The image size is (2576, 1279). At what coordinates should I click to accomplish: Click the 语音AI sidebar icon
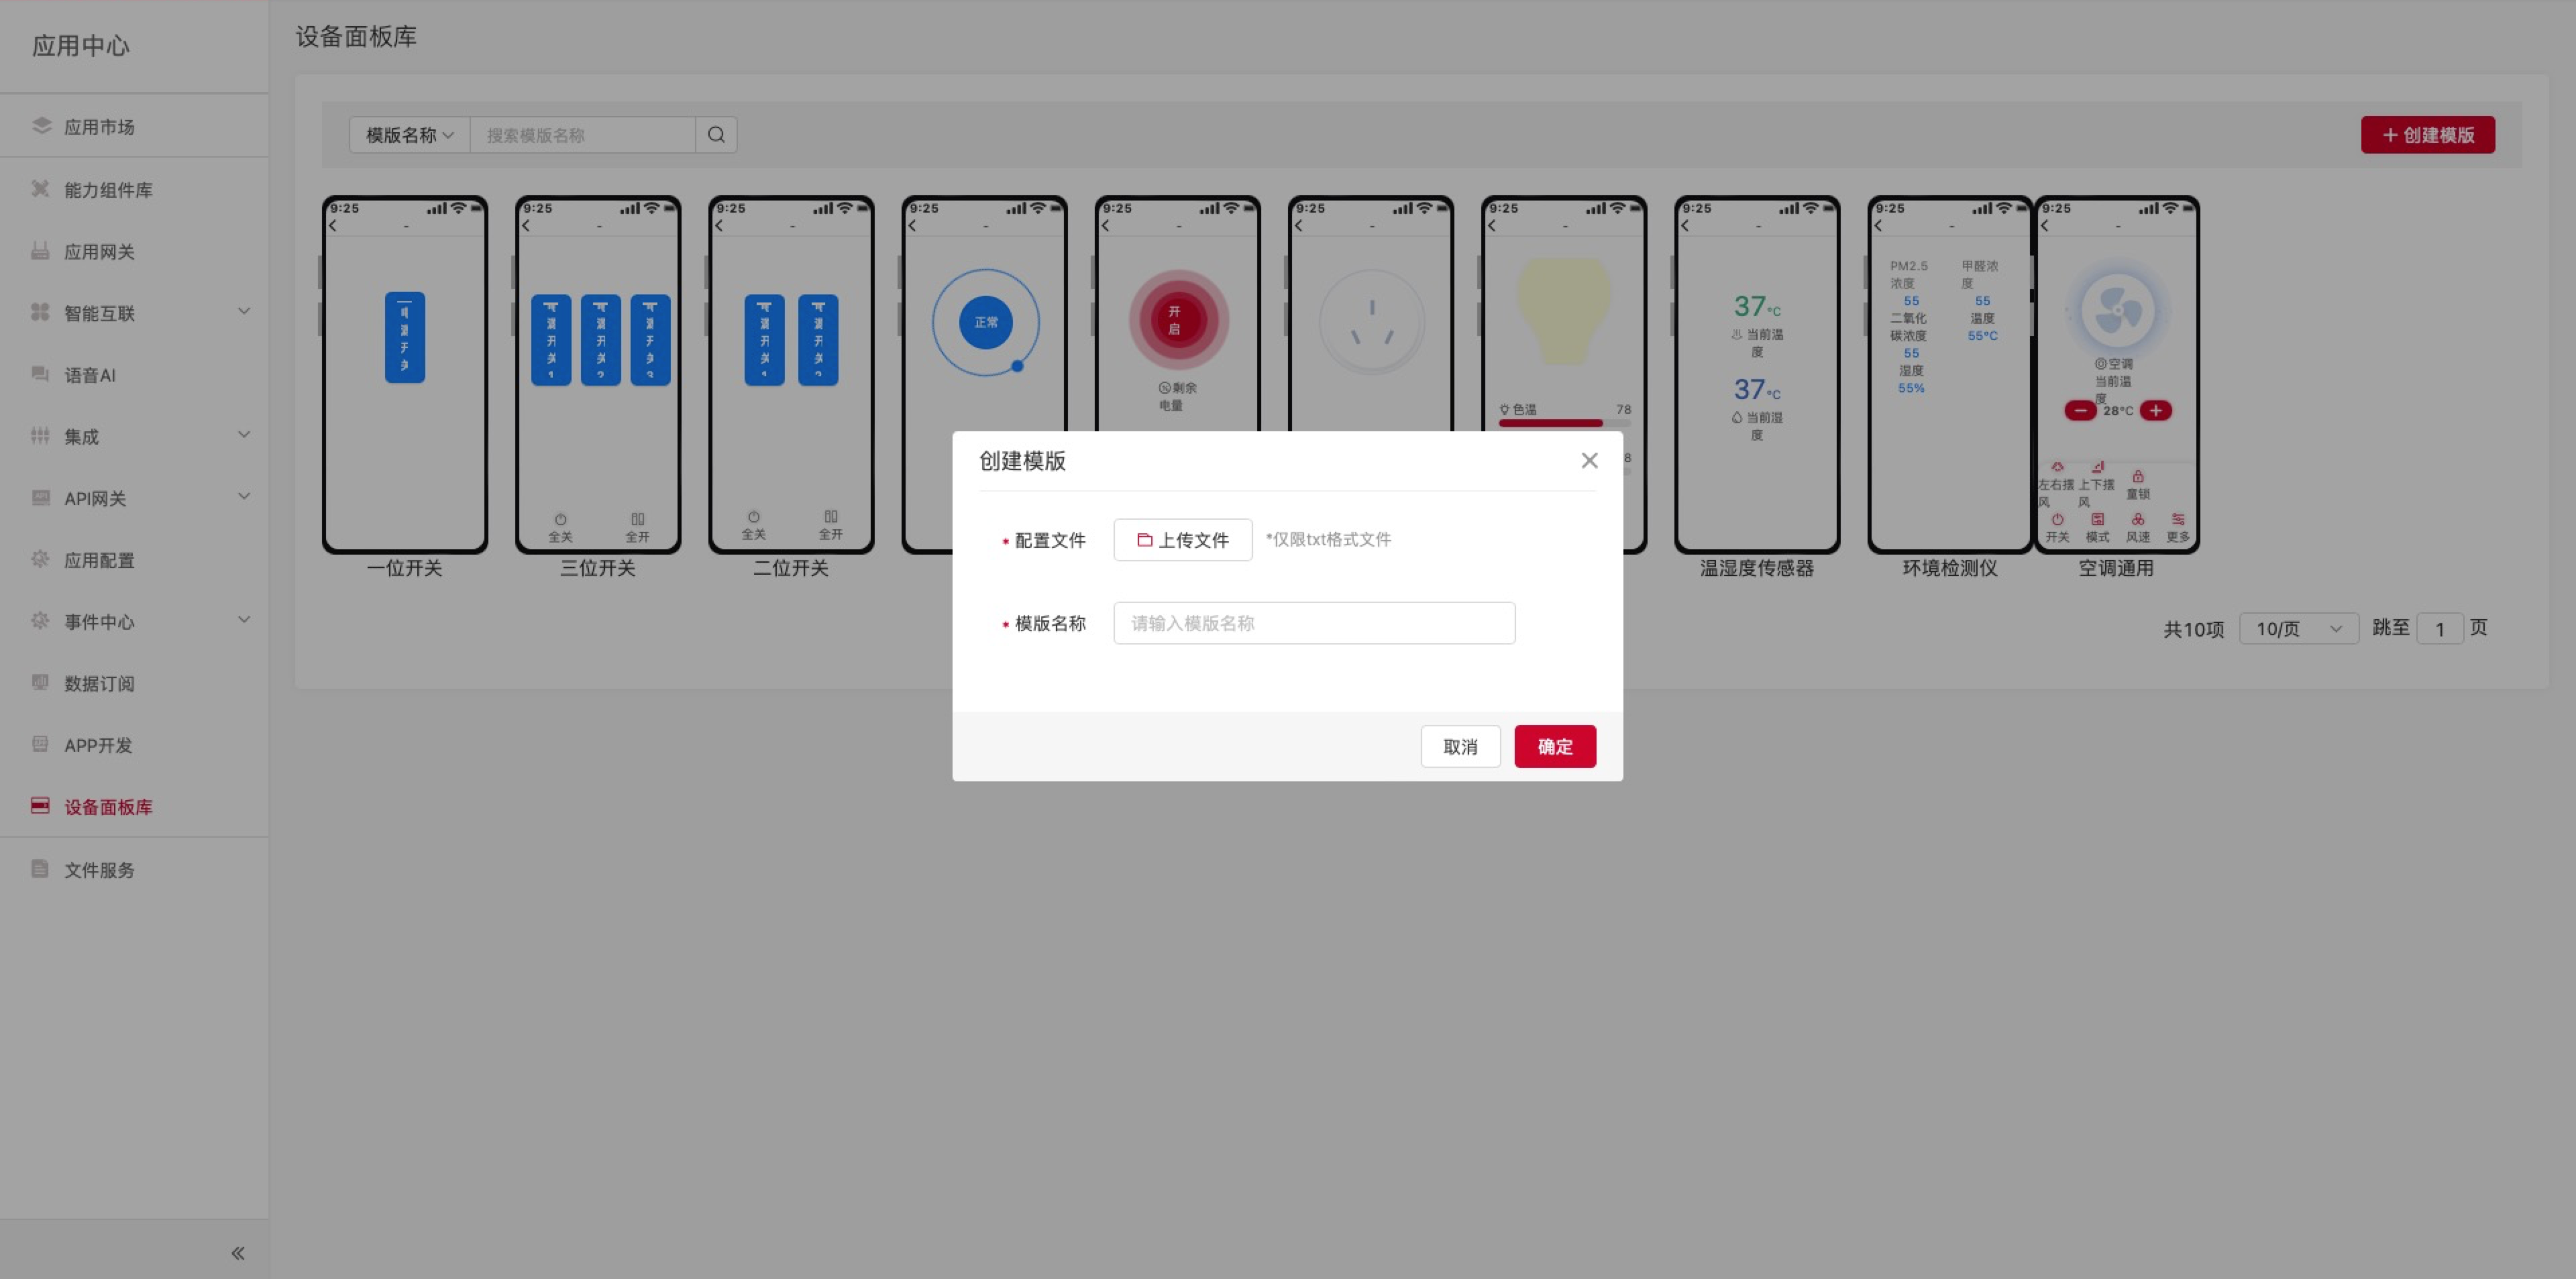tap(41, 374)
